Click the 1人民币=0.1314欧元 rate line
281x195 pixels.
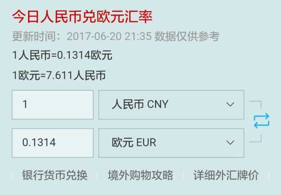[62, 55]
